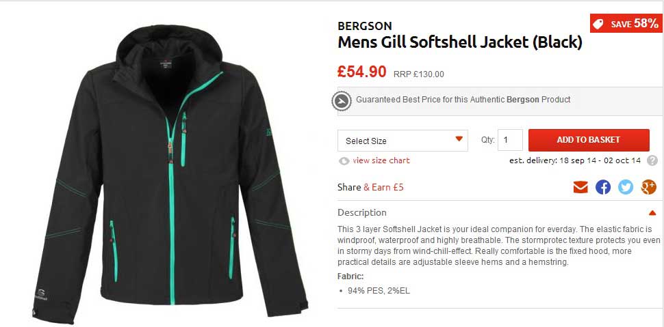Click the Description section heading
This screenshot has width=664, height=327.
pyautogui.click(x=362, y=212)
